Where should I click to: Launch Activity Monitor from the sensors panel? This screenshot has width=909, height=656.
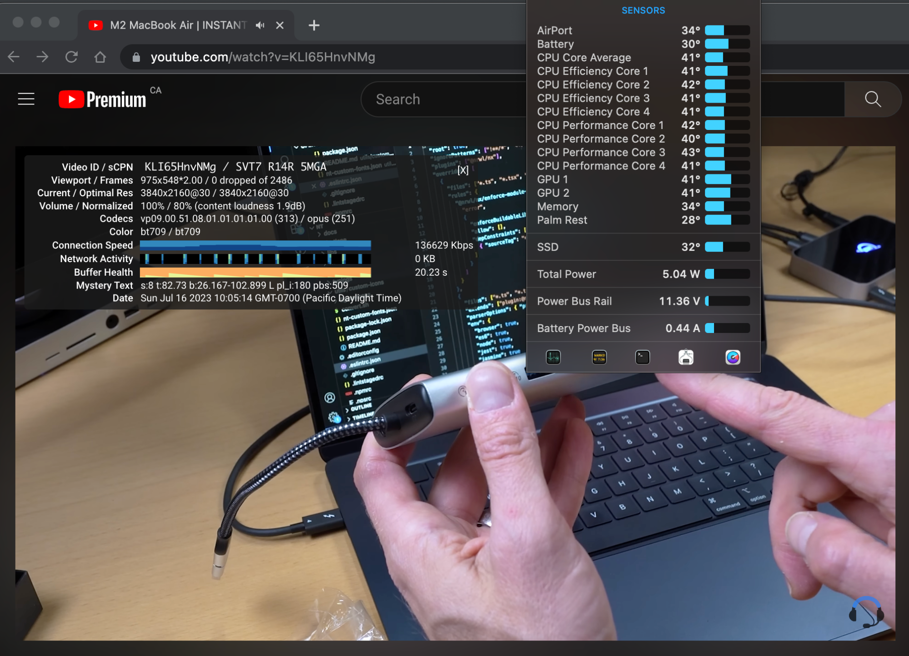[x=553, y=358]
